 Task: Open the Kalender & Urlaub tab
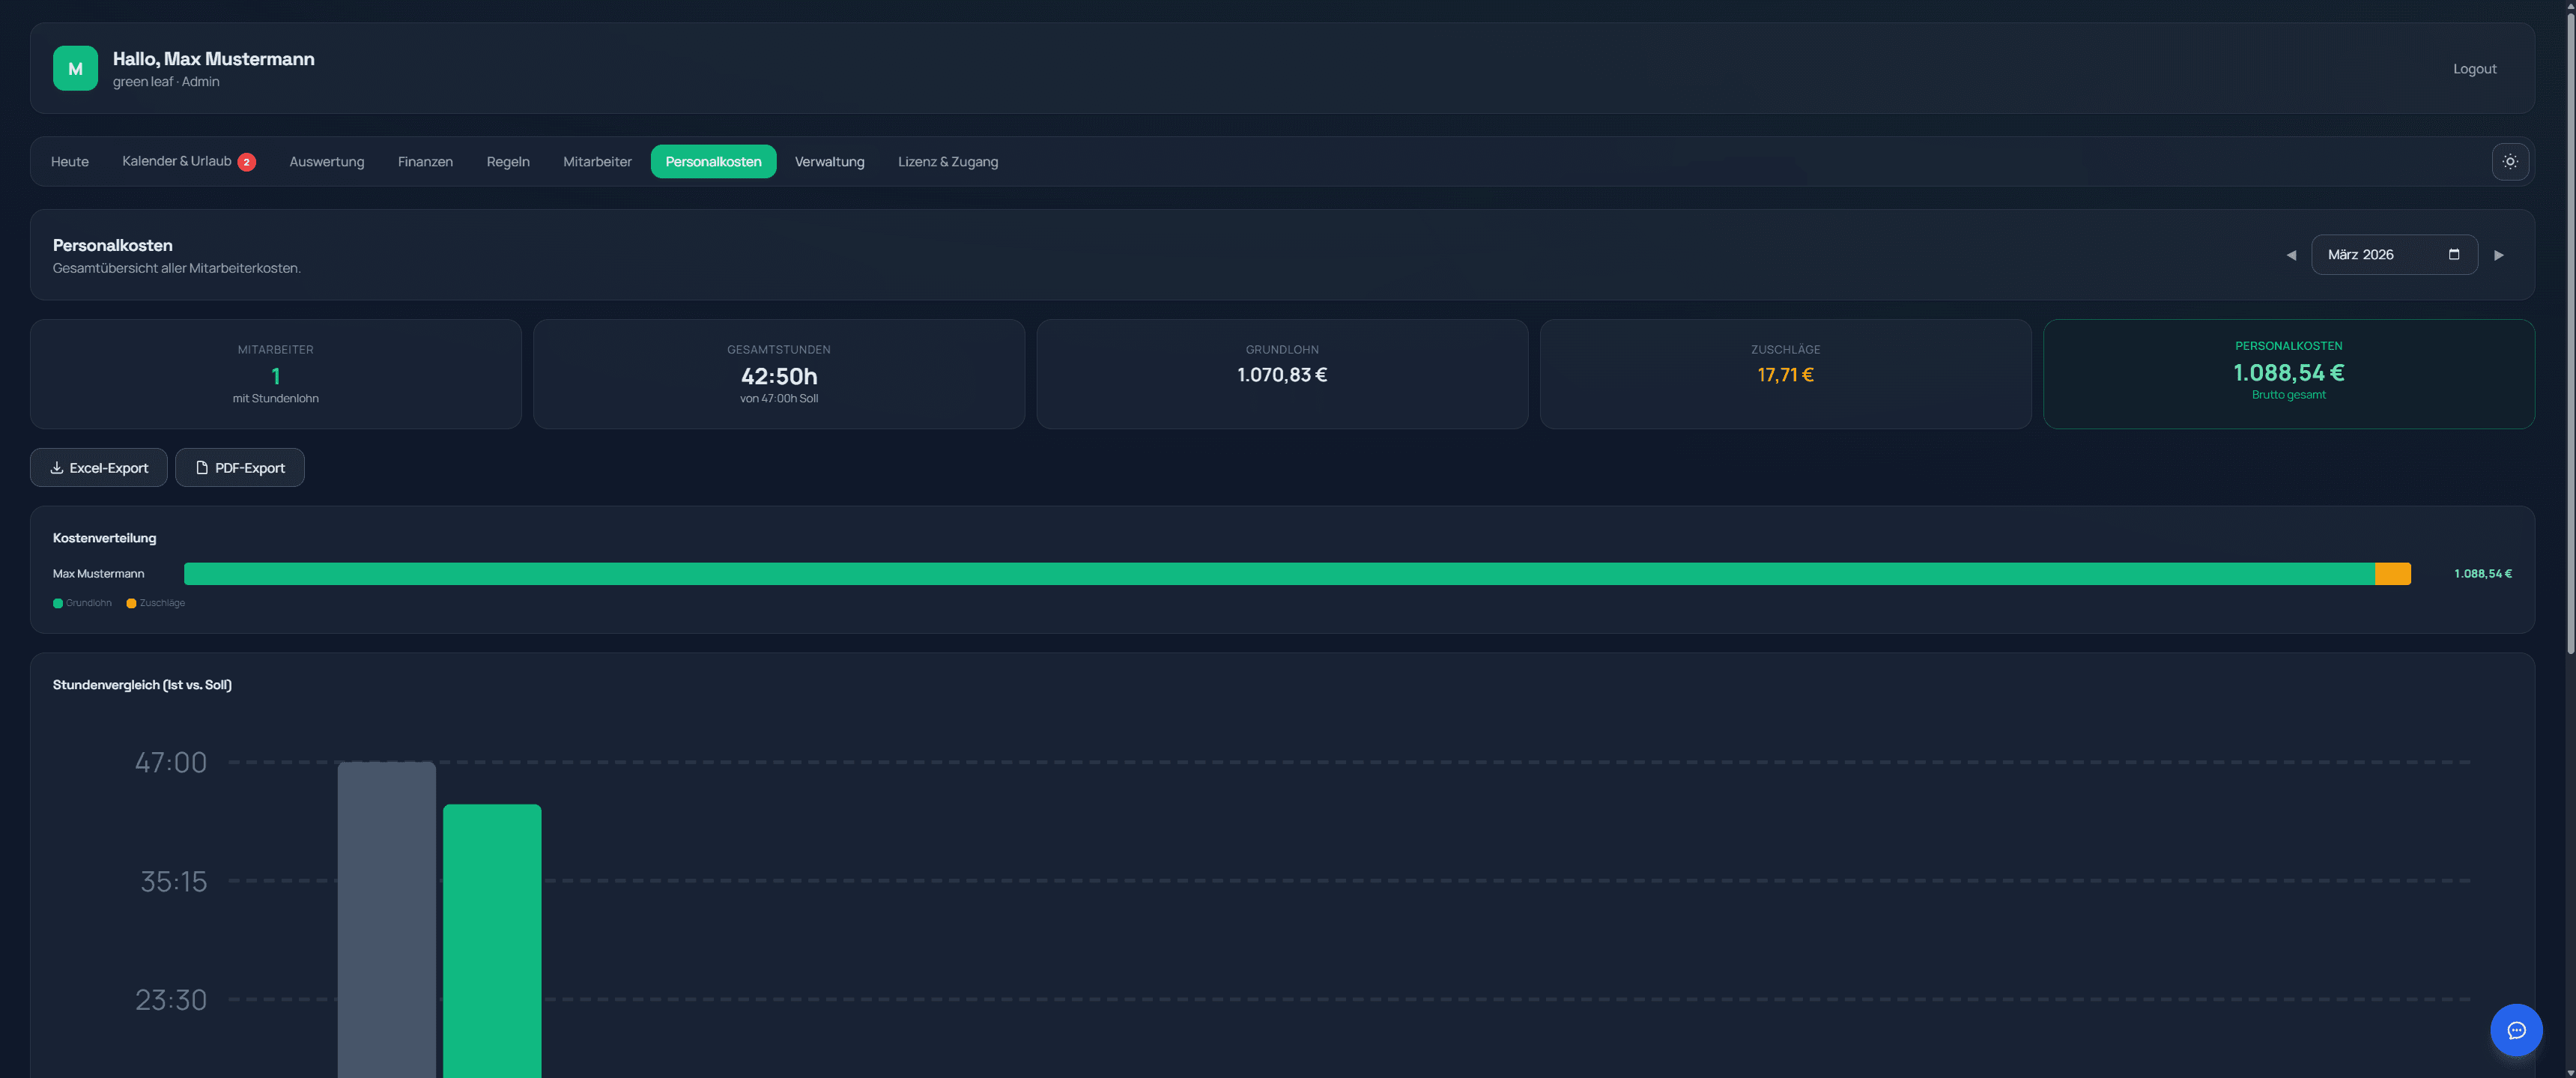[176, 161]
